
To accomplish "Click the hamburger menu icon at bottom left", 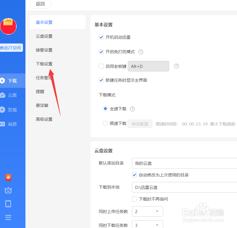I will tap(8, 217).
